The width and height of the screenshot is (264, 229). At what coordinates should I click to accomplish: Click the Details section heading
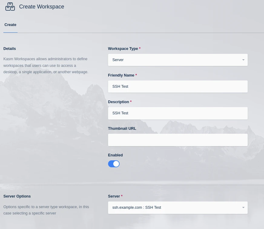point(9,48)
